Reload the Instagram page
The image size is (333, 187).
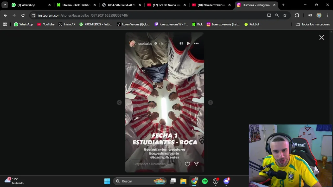click(23, 15)
